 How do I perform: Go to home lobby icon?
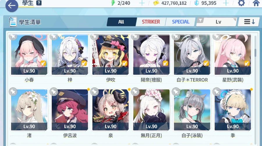[256, 3]
